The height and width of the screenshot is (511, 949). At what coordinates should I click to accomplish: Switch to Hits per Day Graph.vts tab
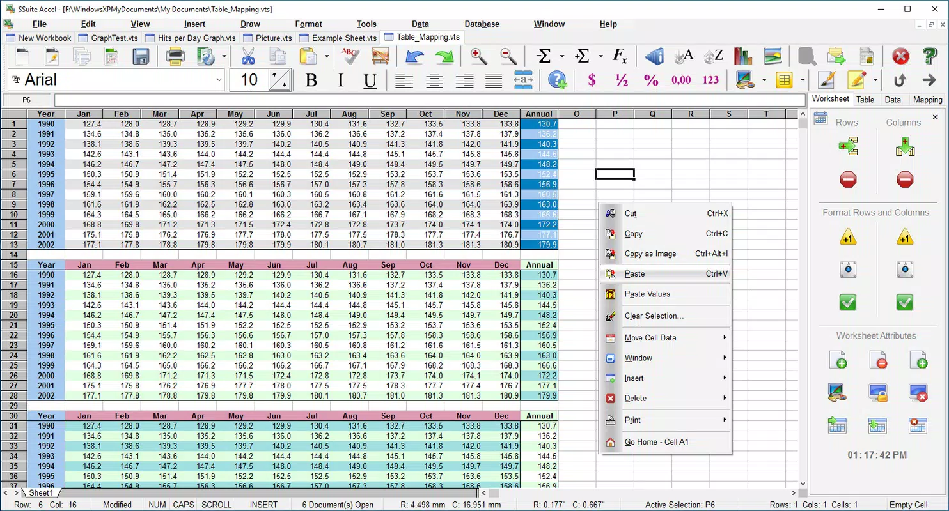(190, 38)
